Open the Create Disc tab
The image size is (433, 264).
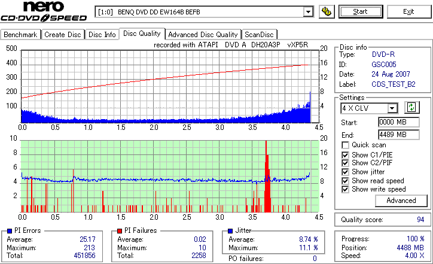click(x=63, y=35)
